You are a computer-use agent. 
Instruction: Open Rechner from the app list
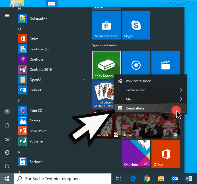pos(36,162)
